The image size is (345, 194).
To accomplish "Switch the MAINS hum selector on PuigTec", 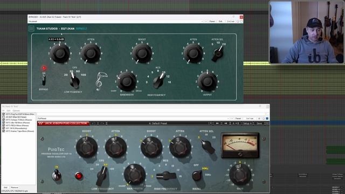I will pyautogui.click(x=197, y=176).
